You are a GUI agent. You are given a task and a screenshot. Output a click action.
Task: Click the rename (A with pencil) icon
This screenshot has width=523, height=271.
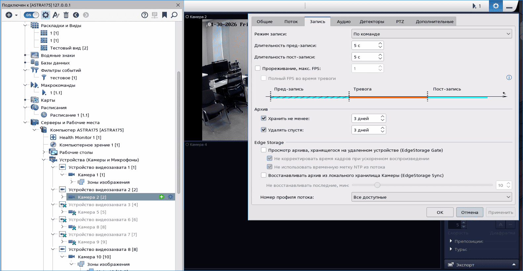pyautogui.click(x=56, y=15)
